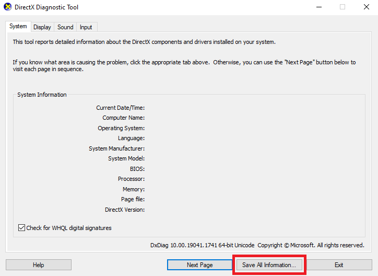Click the DxDiag version copyright text

257,245
